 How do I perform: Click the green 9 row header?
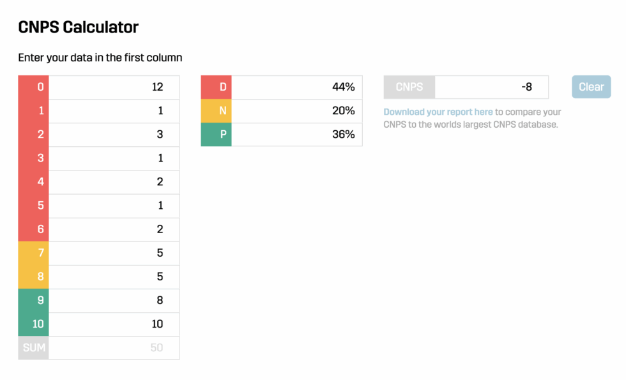[33, 300]
